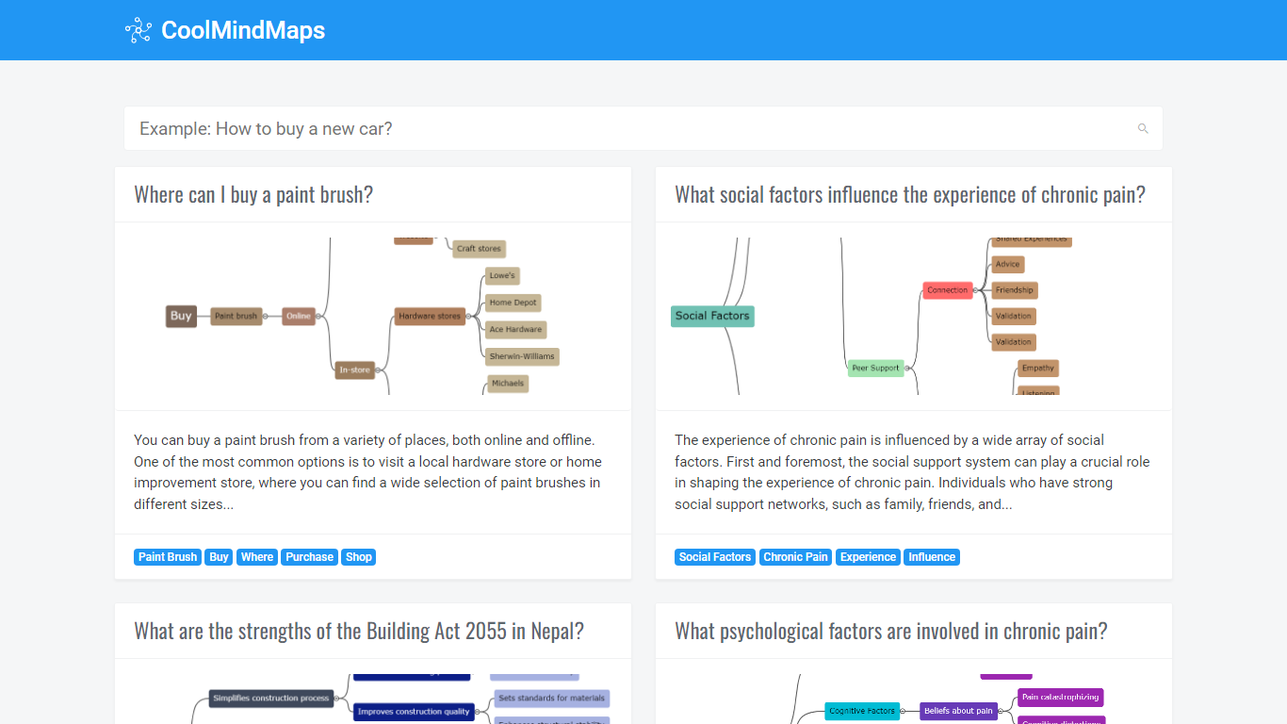Select the Purchase tag
The image size is (1287, 724).
tap(310, 557)
